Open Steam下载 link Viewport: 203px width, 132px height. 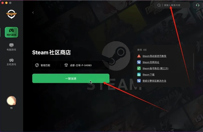click(x=148, y=75)
